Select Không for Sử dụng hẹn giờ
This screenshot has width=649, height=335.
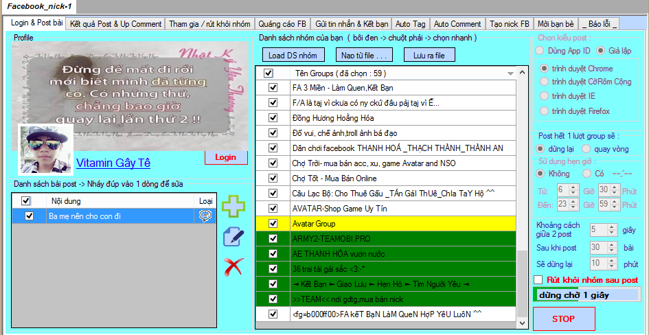[540, 173]
